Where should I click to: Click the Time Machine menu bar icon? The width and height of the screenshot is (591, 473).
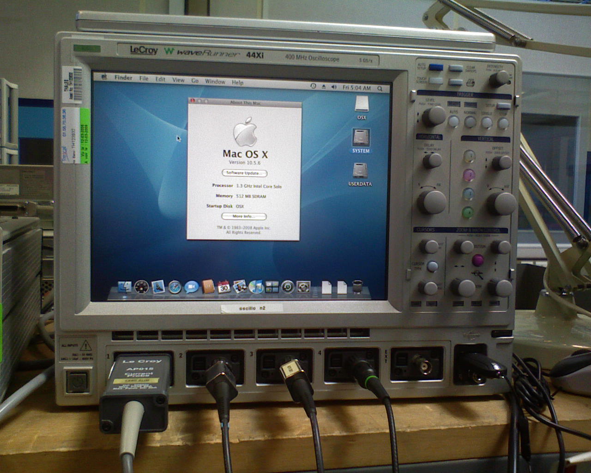tap(313, 86)
